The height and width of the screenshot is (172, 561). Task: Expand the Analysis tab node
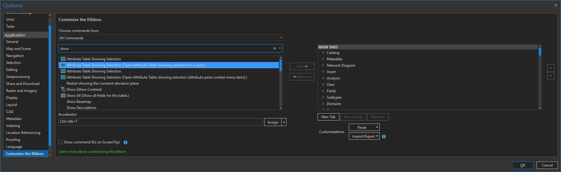pos(323,78)
